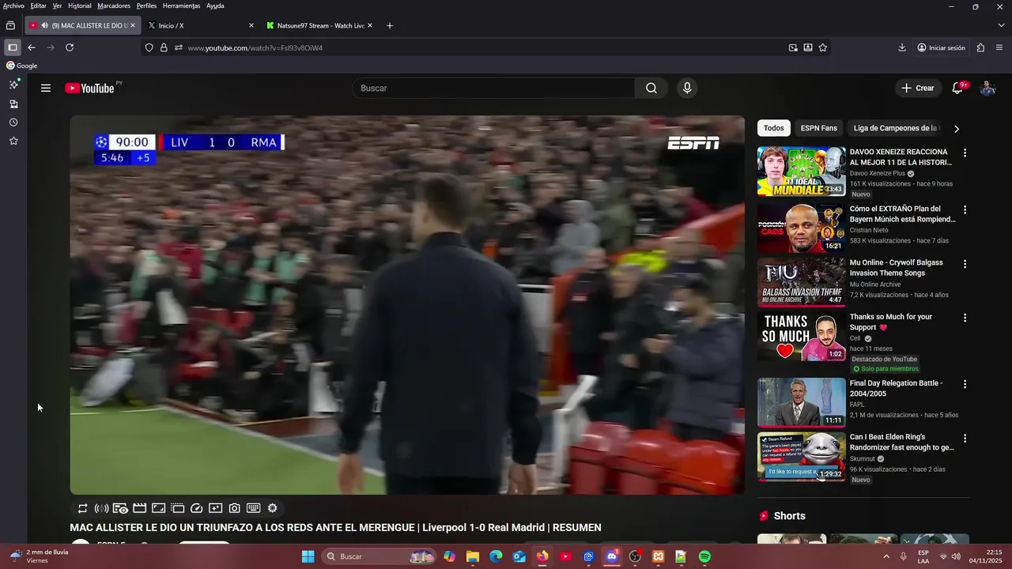Open YouTube notifications bell

[957, 88]
